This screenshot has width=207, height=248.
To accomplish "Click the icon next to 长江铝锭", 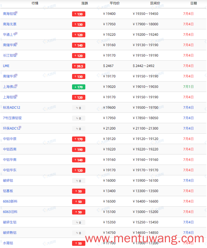I will (x=16, y=54).
